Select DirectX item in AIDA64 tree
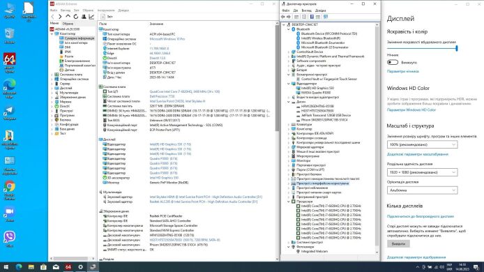 pos(65,106)
